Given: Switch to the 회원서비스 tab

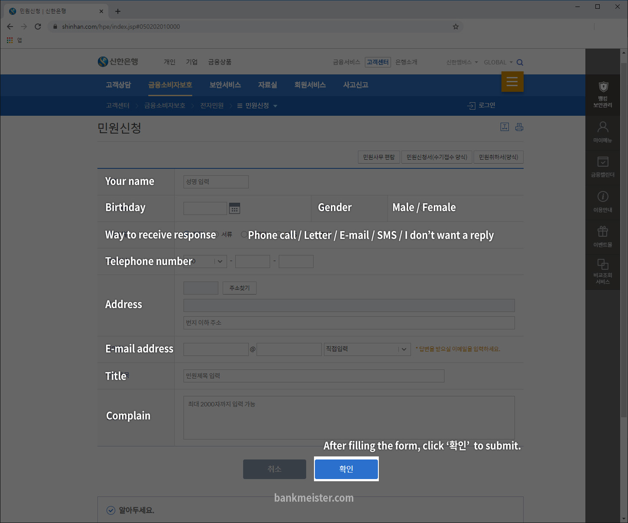Looking at the screenshot, I should pos(310,85).
